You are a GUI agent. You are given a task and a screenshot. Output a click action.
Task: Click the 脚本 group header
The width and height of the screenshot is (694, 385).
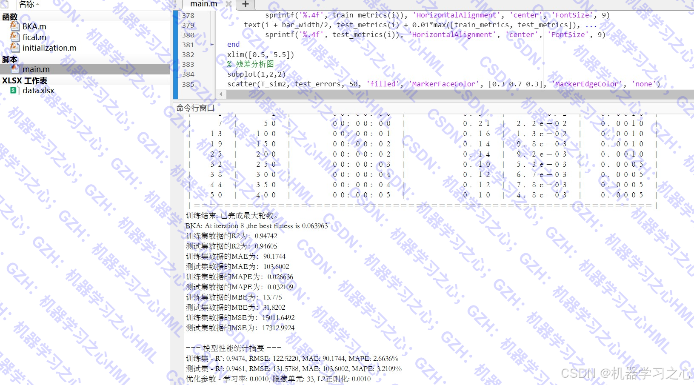point(10,60)
